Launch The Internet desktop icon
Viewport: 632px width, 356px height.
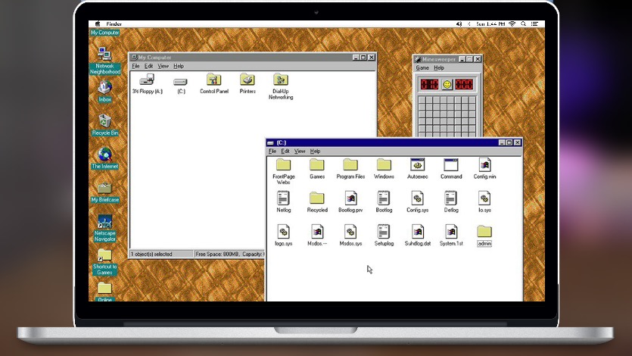[x=104, y=158]
